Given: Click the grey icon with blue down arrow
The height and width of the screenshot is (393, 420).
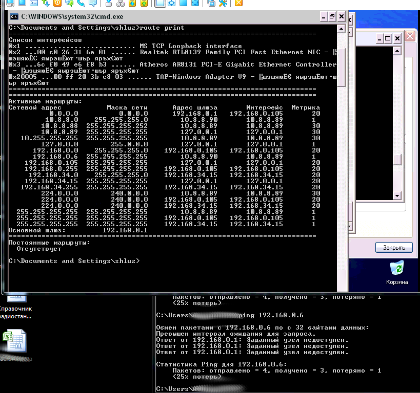Looking at the screenshot, I should tap(109, 3).
